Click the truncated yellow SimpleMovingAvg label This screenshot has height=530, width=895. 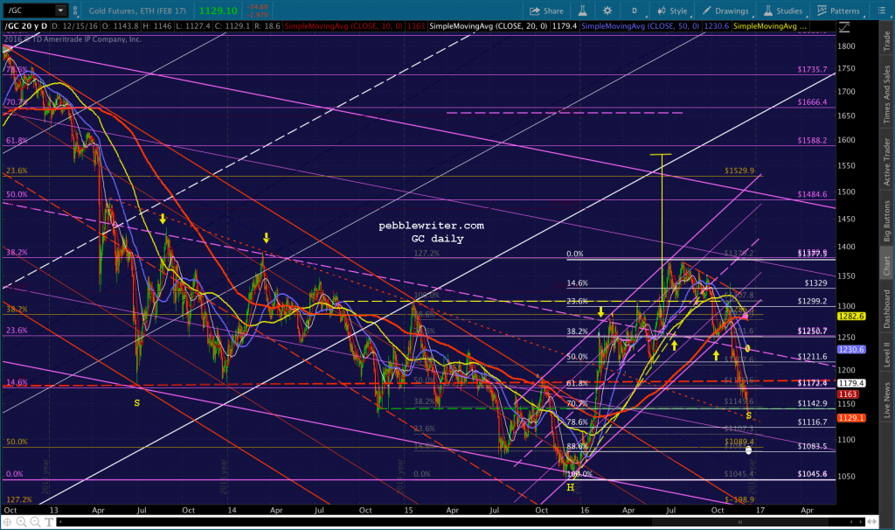pos(770,26)
